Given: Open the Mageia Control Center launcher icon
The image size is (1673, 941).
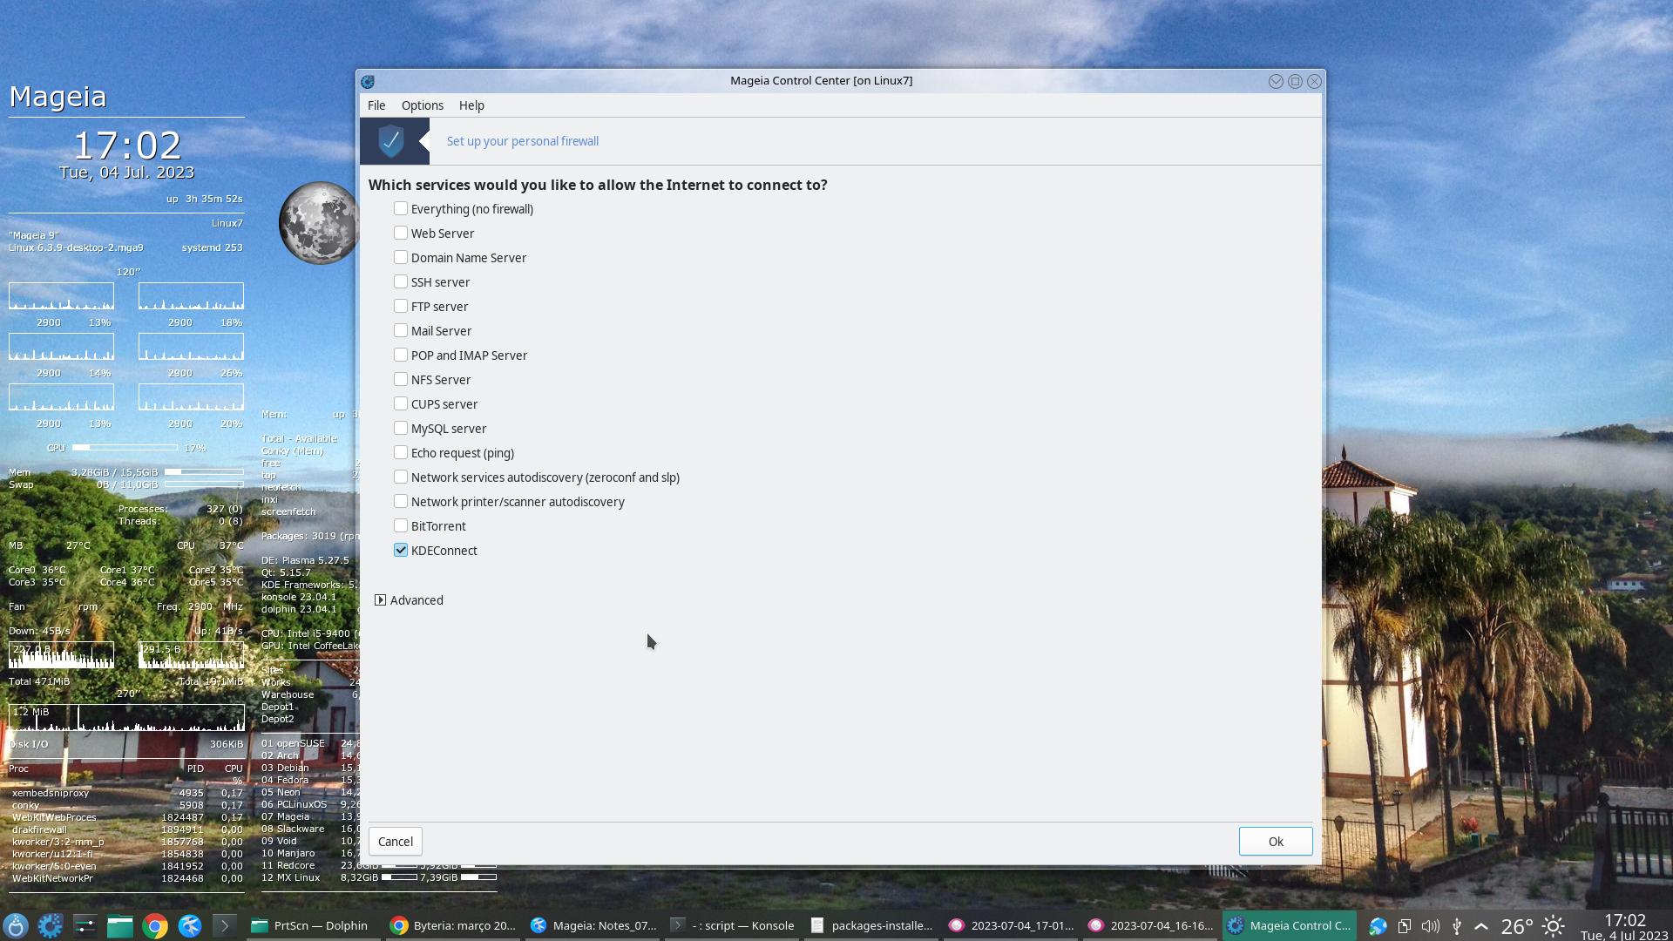Looking at the screenshot, I should [51, 925].
